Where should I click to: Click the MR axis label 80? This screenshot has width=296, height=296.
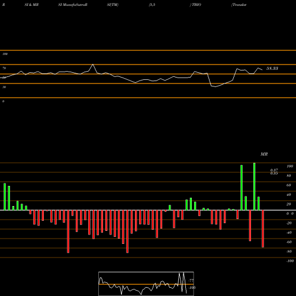point(289,176)
